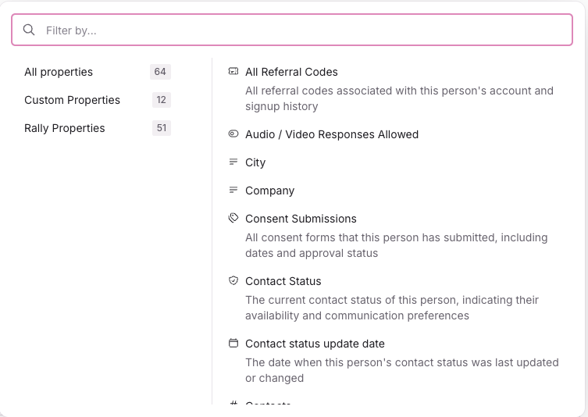Click the All Referral Codes type icon
Screen dimensions: 588x417
pos(233,72)
